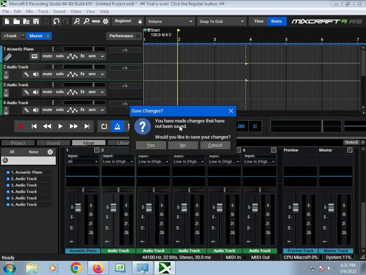This screenshot has width=366, height=275.
Task: Click the Save Project floppy icon
Action: [x=36, y=21]
